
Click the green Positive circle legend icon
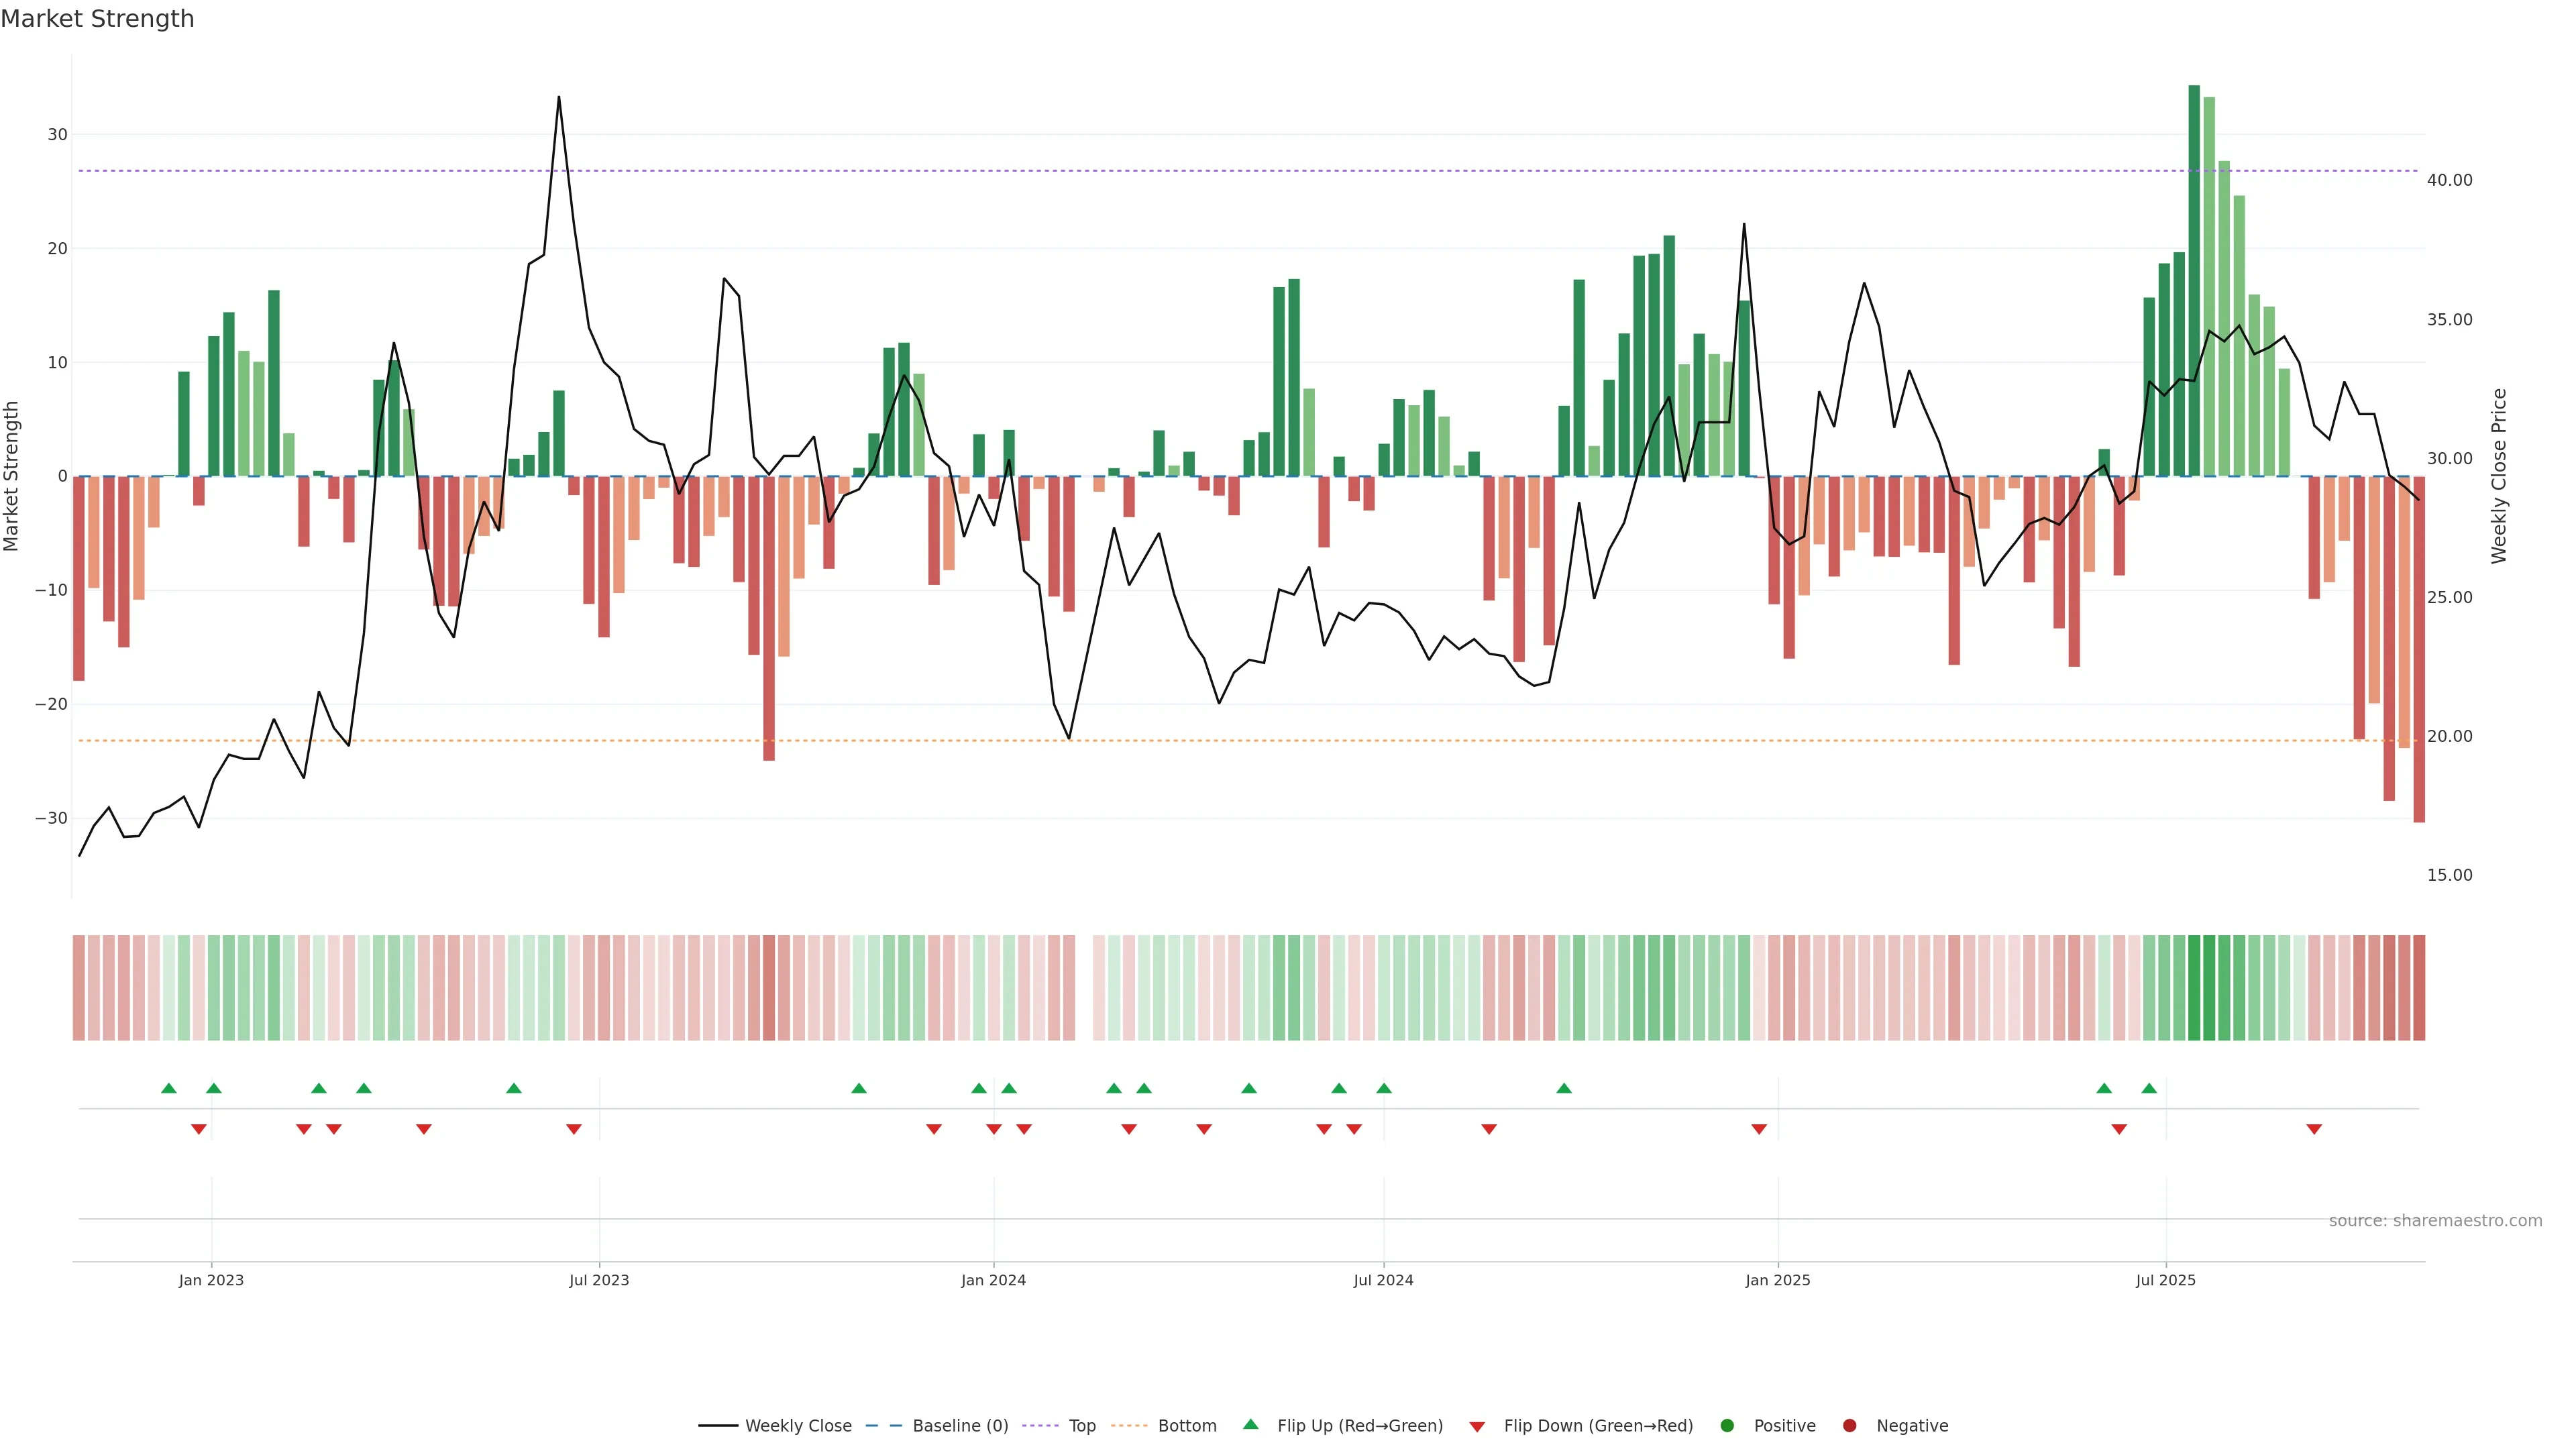(1726, 1426)
